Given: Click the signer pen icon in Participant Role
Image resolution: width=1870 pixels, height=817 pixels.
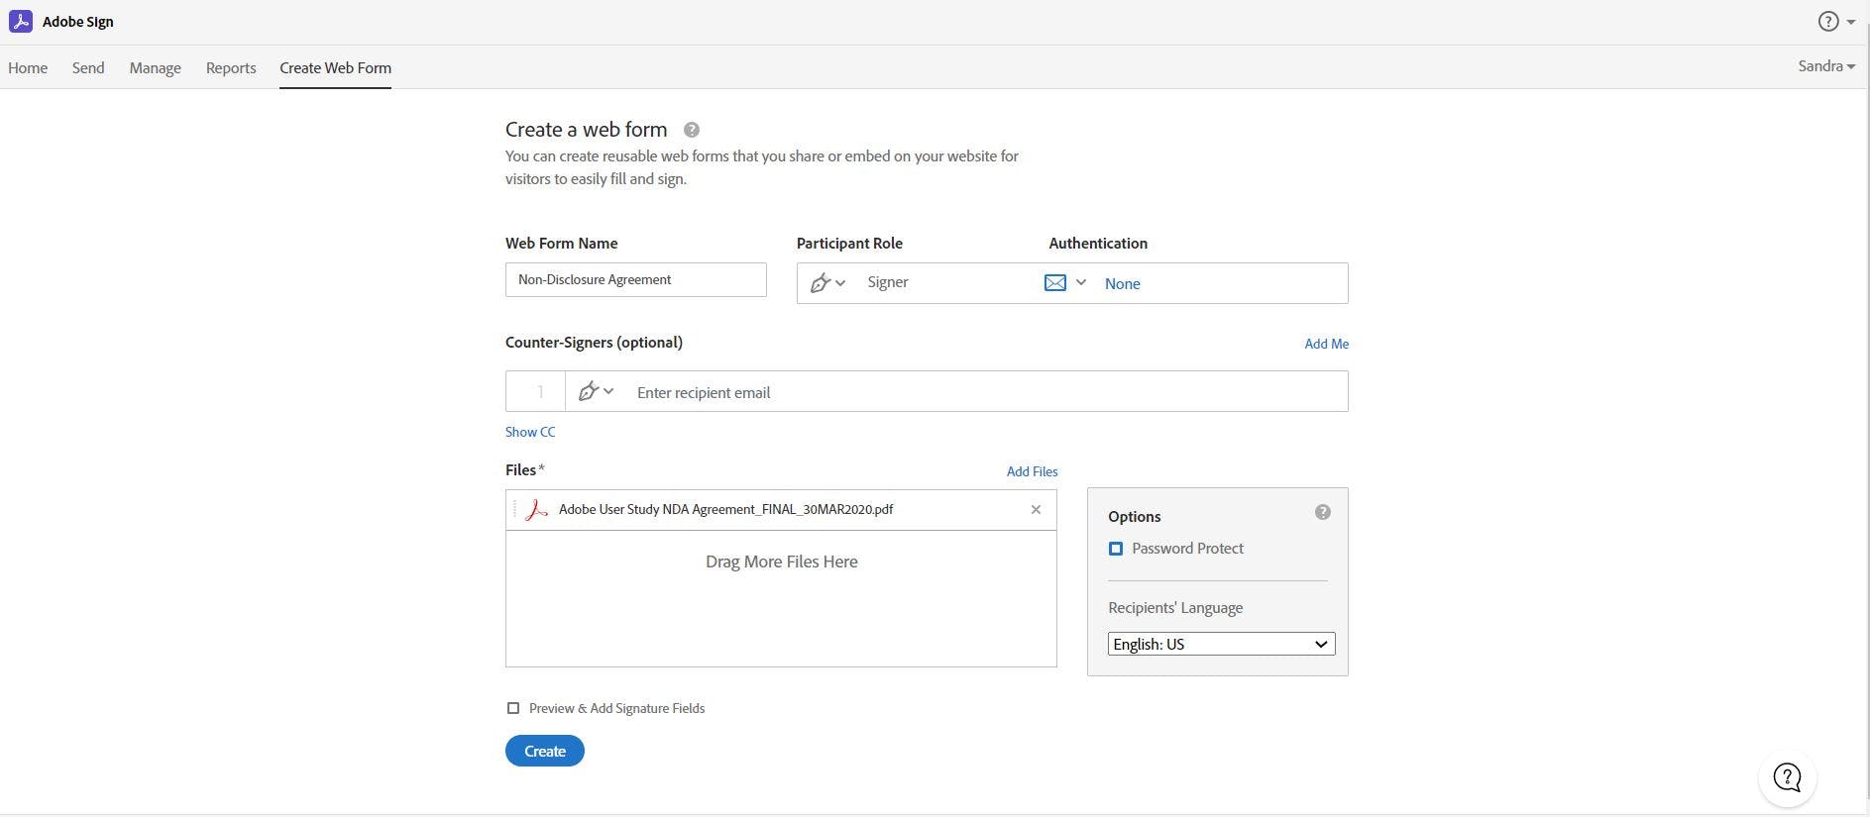Looking at the screenshot, I should [x=821, y=283].
